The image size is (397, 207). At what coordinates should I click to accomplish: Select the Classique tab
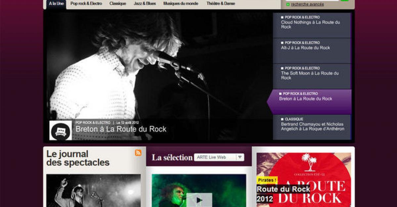coord(118,4)
